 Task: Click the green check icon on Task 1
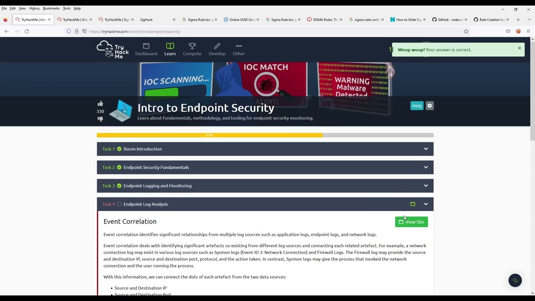(119, 149)
